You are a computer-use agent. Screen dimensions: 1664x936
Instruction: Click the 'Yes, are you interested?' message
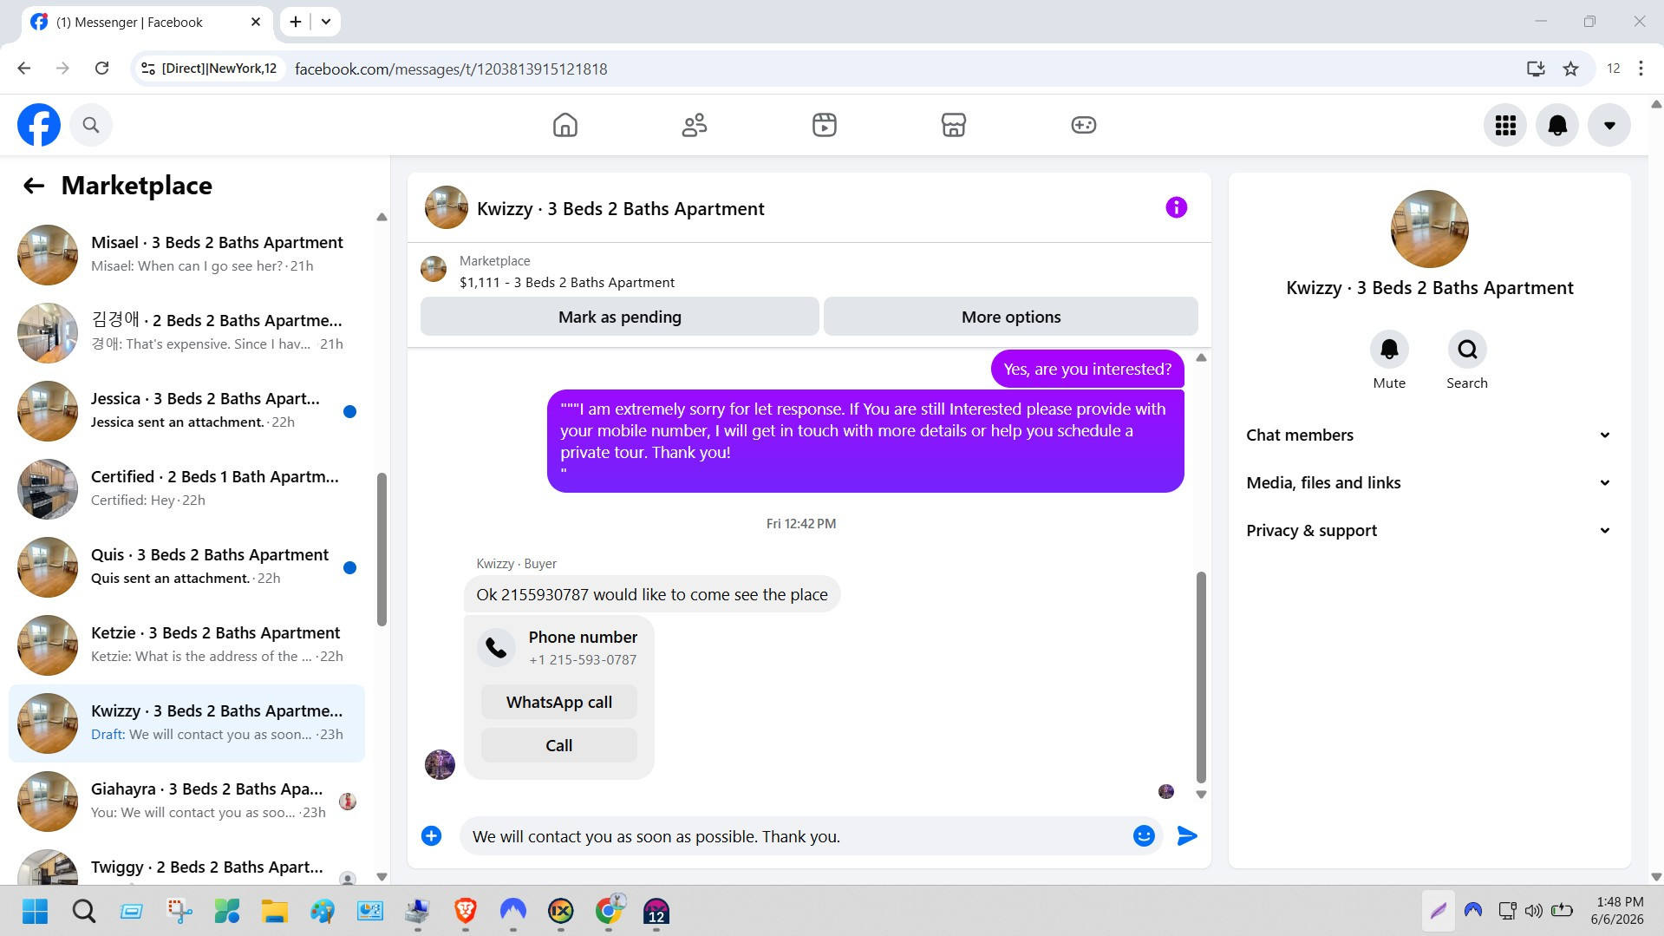(x=1087, y=370)
